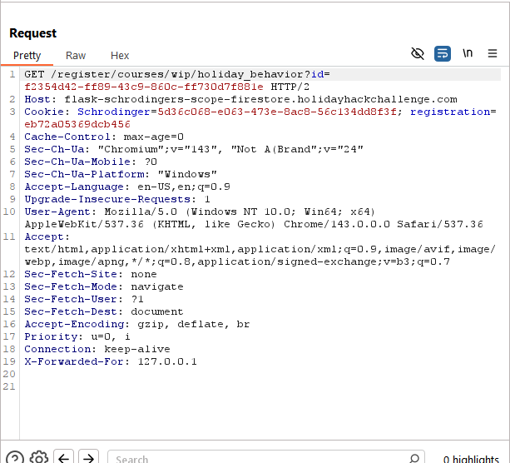Open the hamburger options menu
This screenshot has height=463, width=510.
tap(493, 53)
